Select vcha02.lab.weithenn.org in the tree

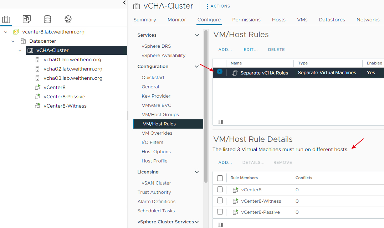(73, 69)
